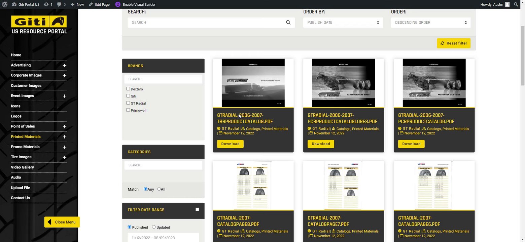Click the date range input field
This screenshot has height=242, width=525.
(163, 238)
